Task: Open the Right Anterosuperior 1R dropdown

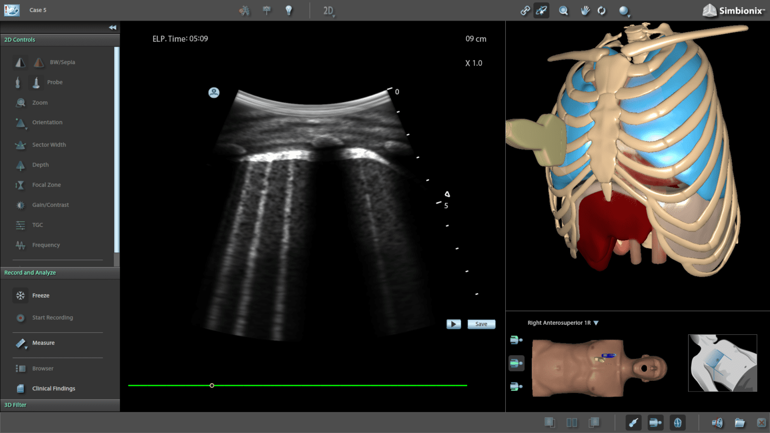Action: pos(596,323)
